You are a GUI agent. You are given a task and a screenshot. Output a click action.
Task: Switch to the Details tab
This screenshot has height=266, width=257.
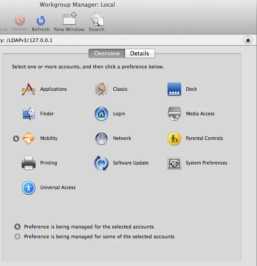140,54
